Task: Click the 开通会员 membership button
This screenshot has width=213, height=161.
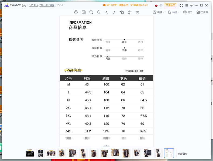Action: (170, 5)
